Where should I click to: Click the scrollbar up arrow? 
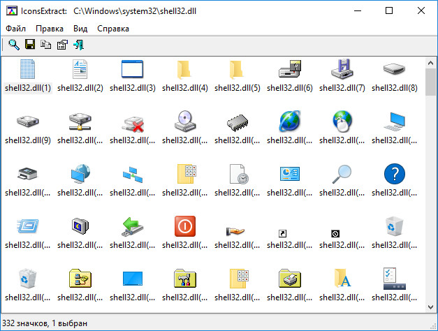(x=430, y=63)
